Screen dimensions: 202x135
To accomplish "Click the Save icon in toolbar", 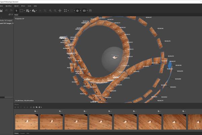I will pyautogui.click(x=1, y=11).
